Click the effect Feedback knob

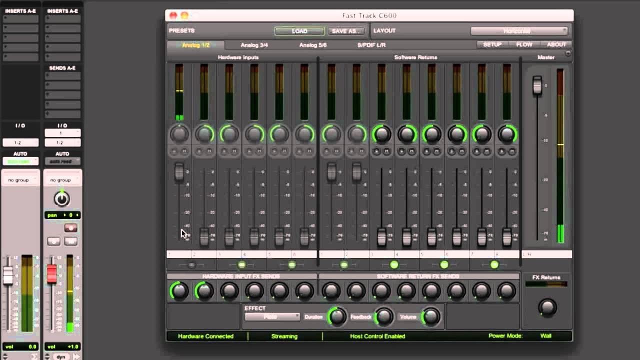point(383,316)
